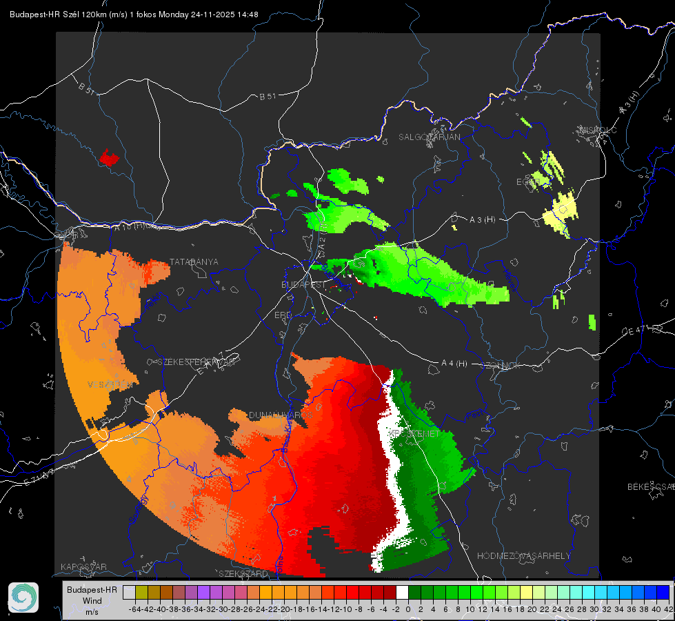Select the SZÉKESFEHÉRVÁR city label
675x621 pixels.
[x=197, y=362]
